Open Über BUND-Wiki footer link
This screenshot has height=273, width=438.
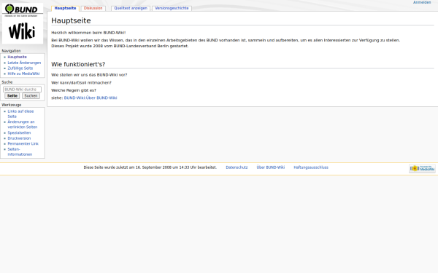271,167
